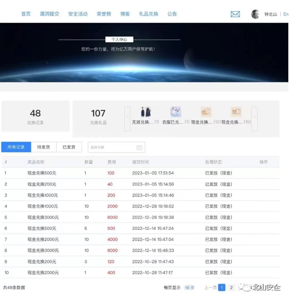Select the jacket gift icon
Viewport: 290px width, 300px height.
(146, 112)
